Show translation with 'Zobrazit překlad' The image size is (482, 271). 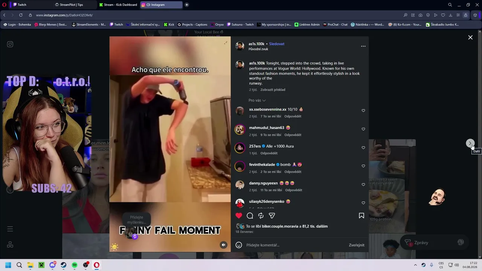click(273, 90)
